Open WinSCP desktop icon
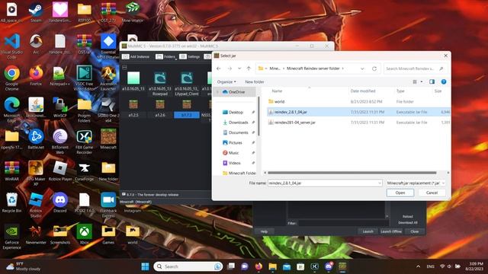Viewport: 488px width, 274px height. (x=59, y=107)
